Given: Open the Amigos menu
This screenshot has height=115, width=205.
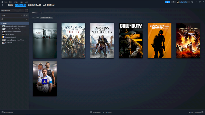Looking at the screenshot, I should click(x=16, y=2).
